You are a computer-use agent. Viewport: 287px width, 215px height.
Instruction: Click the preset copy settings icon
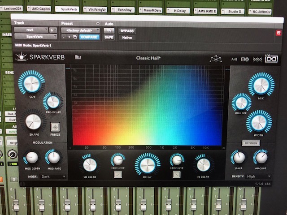coord(75,37)
